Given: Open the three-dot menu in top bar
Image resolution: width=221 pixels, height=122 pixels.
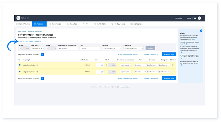Looking at the screenshot, I should (202, 18).
